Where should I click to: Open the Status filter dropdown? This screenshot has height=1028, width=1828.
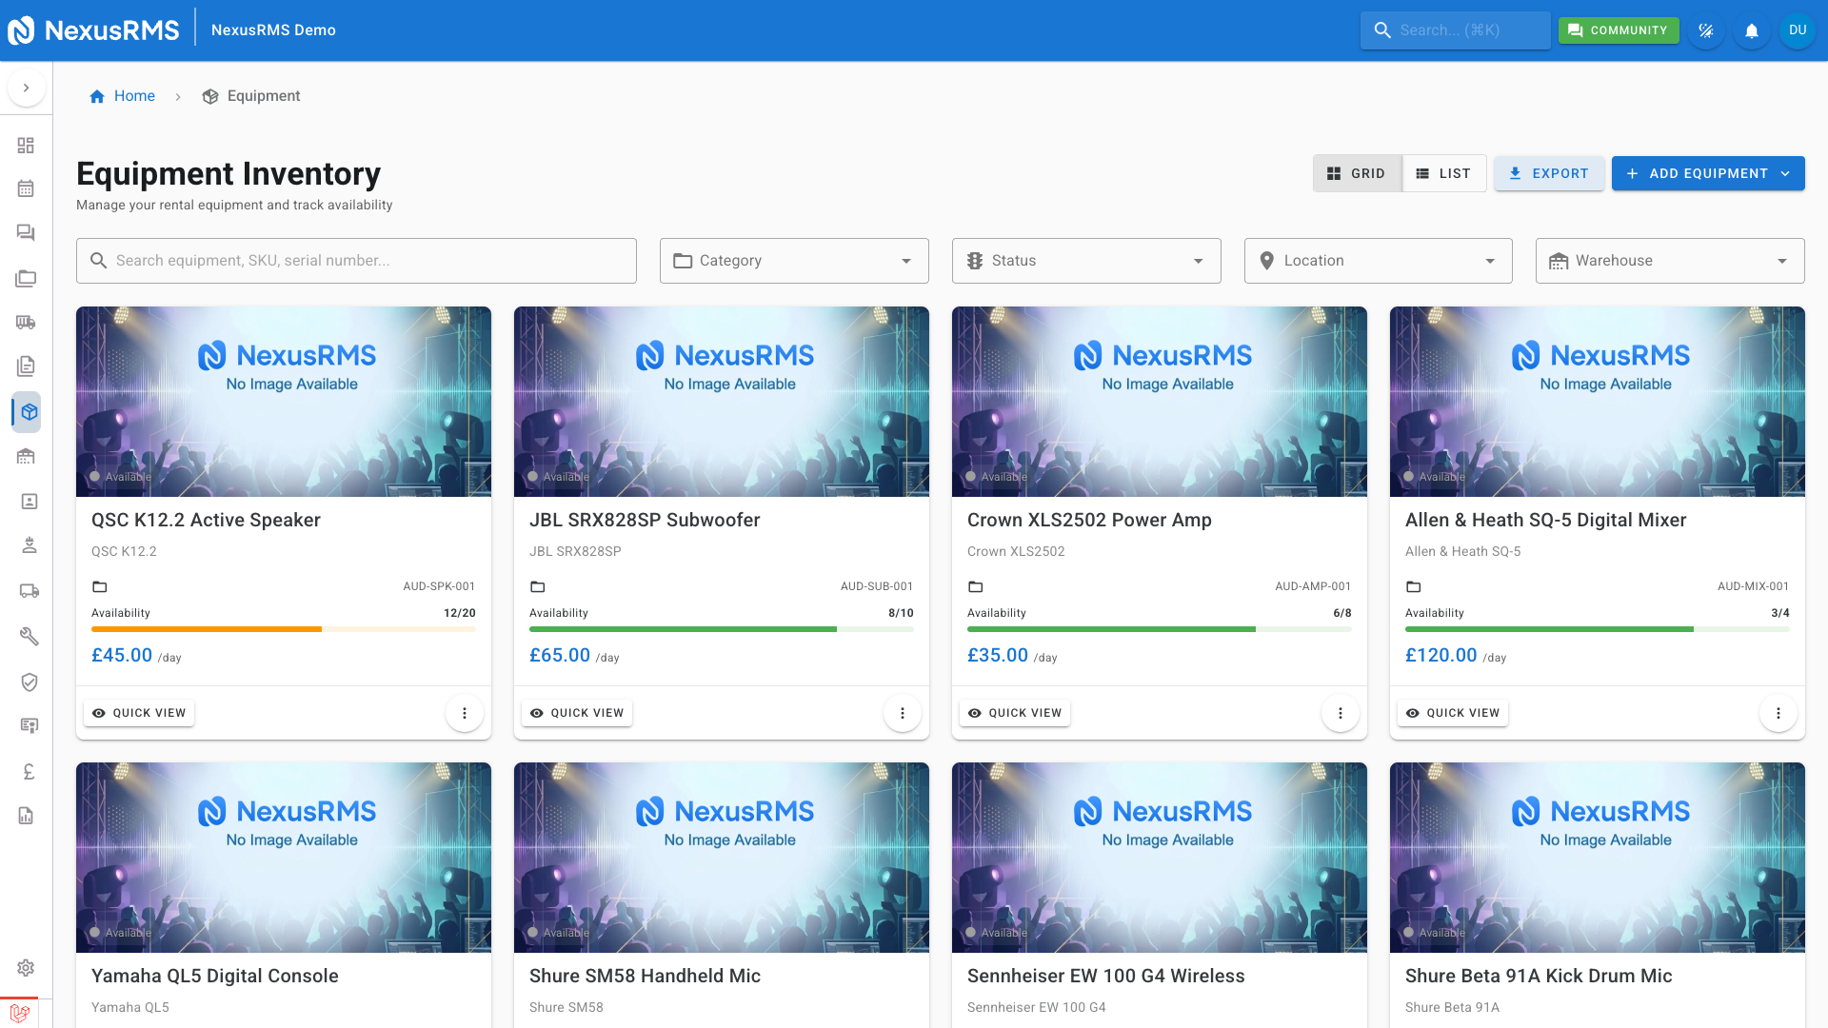click(x=1085, y=261)
